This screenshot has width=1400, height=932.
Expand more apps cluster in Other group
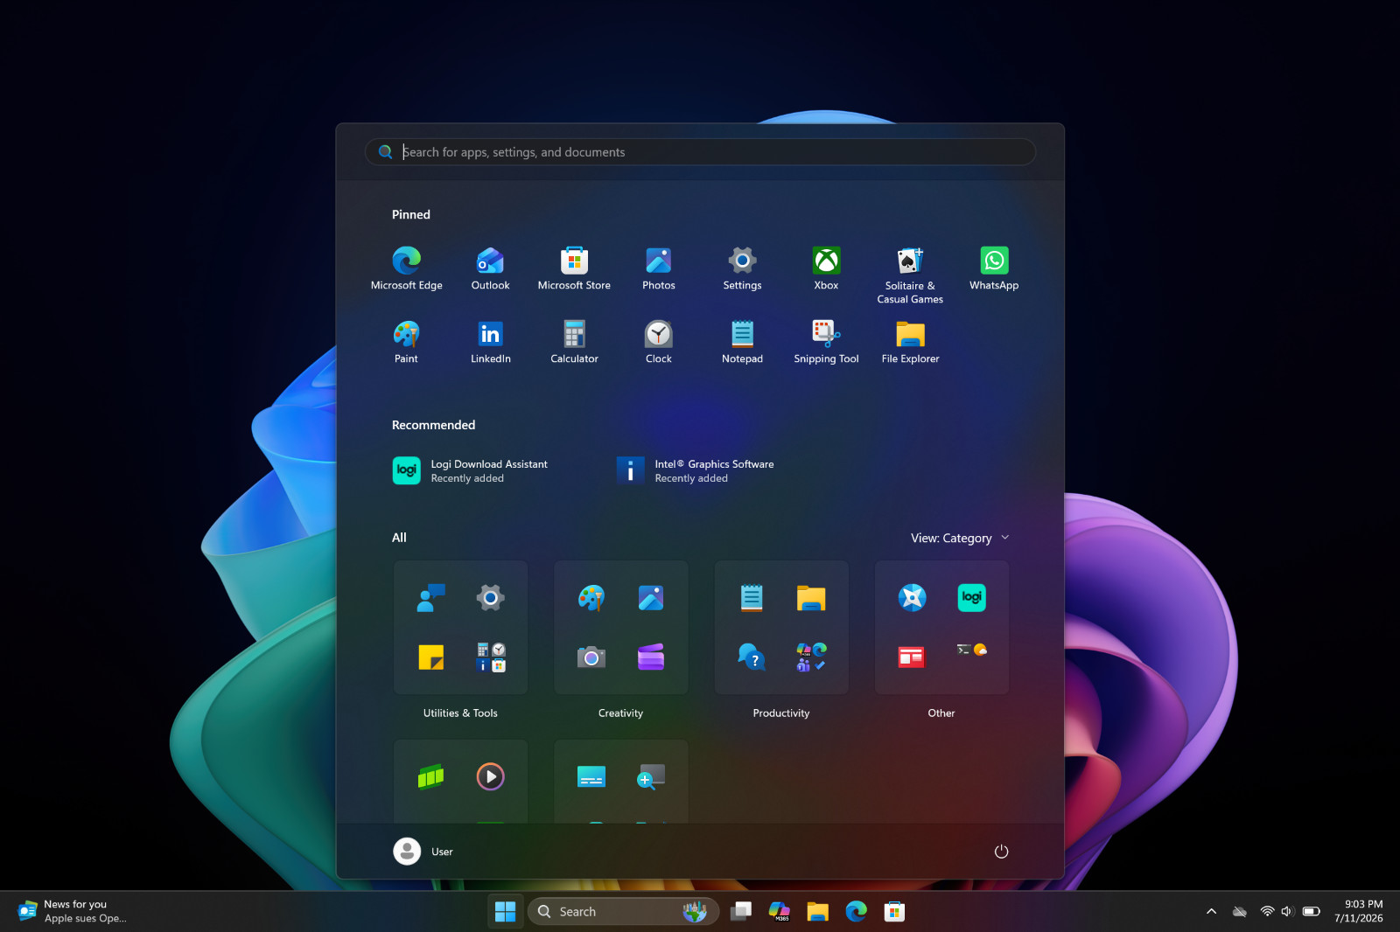click(971, 650)
